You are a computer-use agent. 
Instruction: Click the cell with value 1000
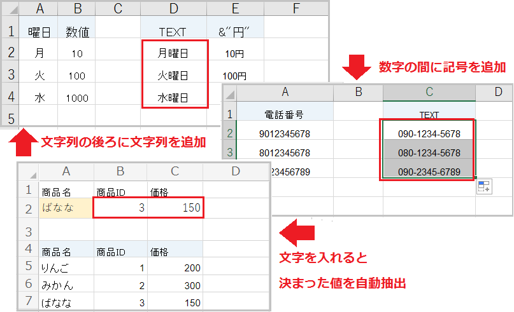pyautogui.click(x=76, y=98)
